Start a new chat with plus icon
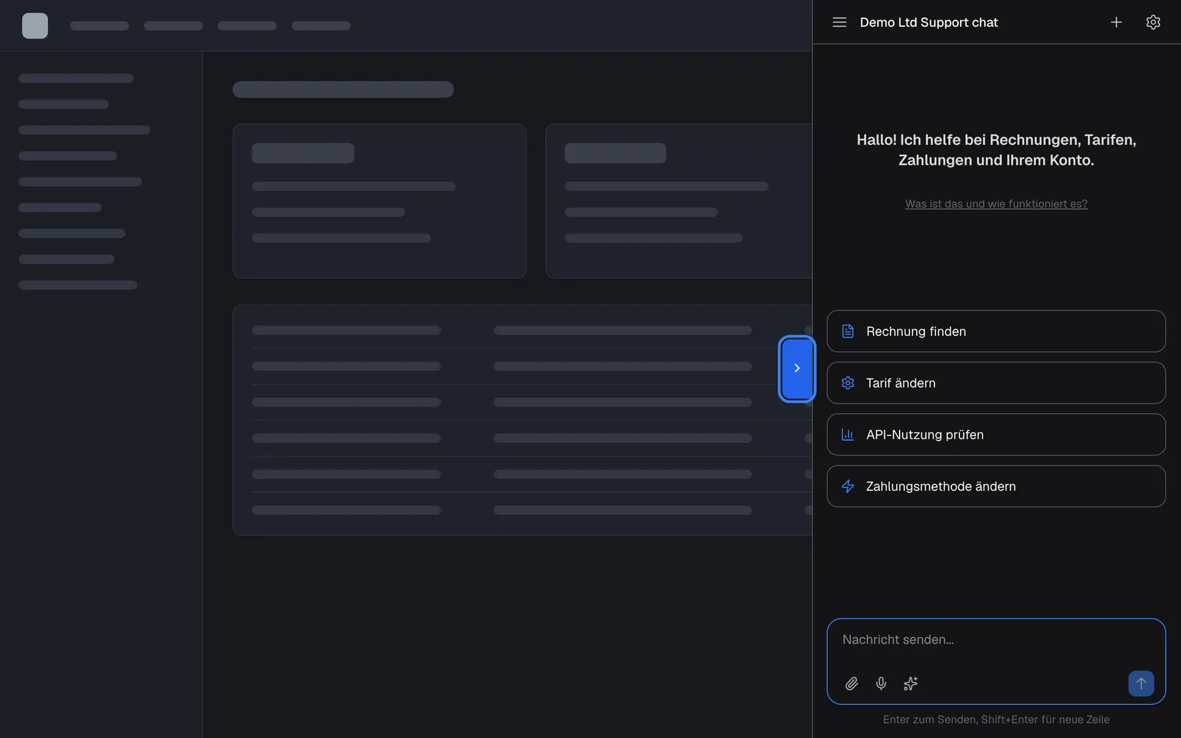 point(1116,22)
